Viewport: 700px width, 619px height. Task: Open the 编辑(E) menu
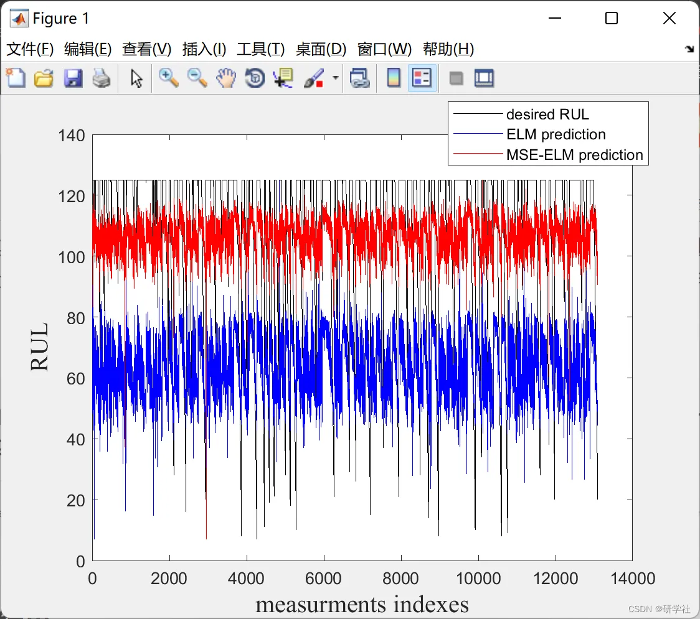point(87,49)
